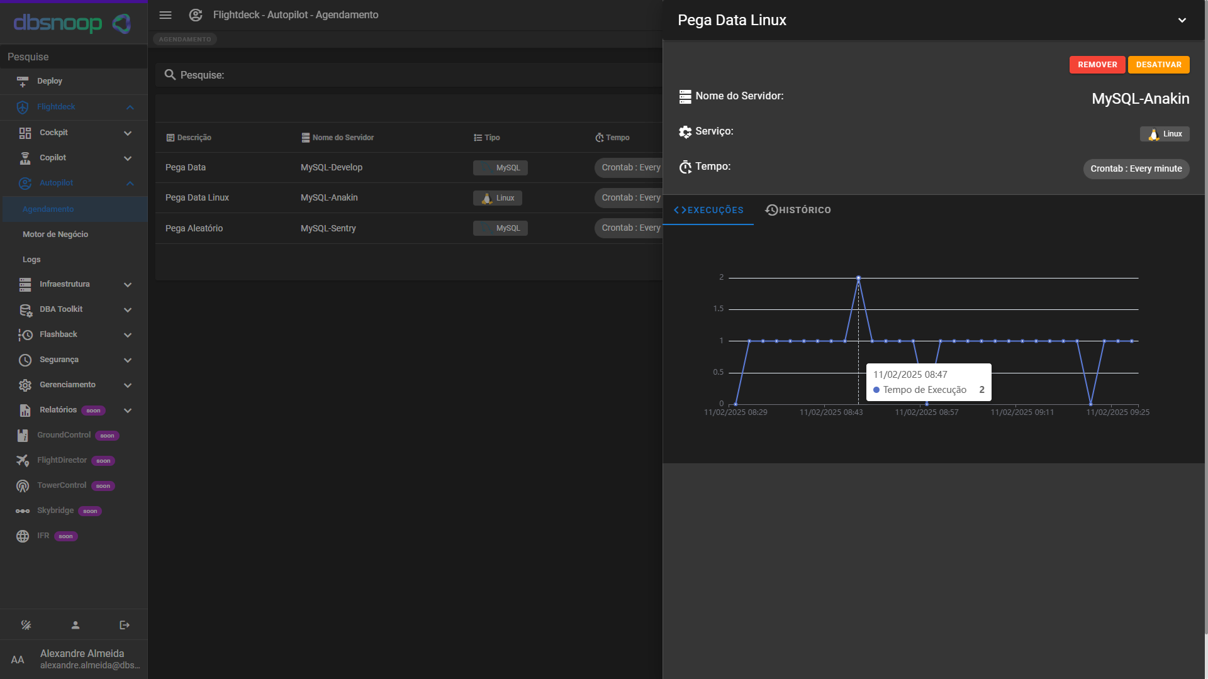1208x679 pixels.
Task: Click the Cockpit dashboard icon
Action: 25,133
